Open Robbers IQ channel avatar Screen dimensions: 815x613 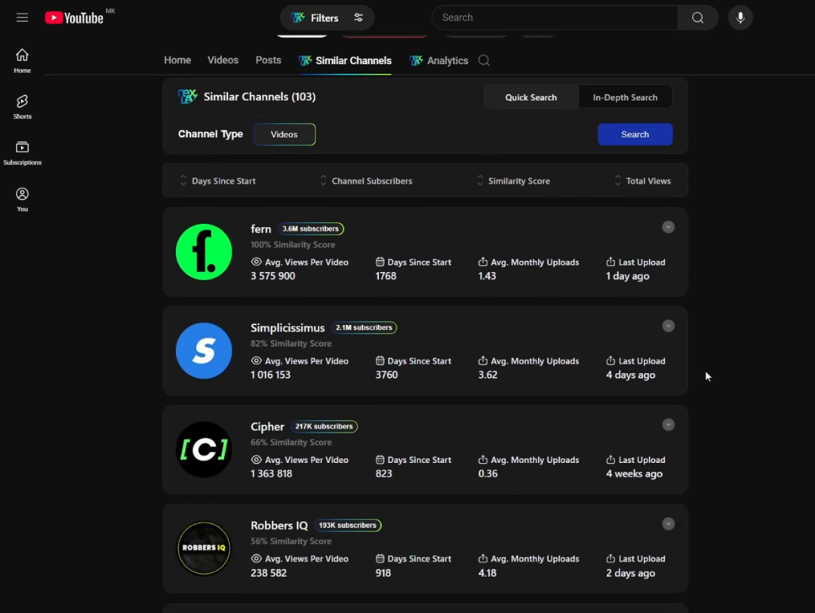tap(204, 548)
